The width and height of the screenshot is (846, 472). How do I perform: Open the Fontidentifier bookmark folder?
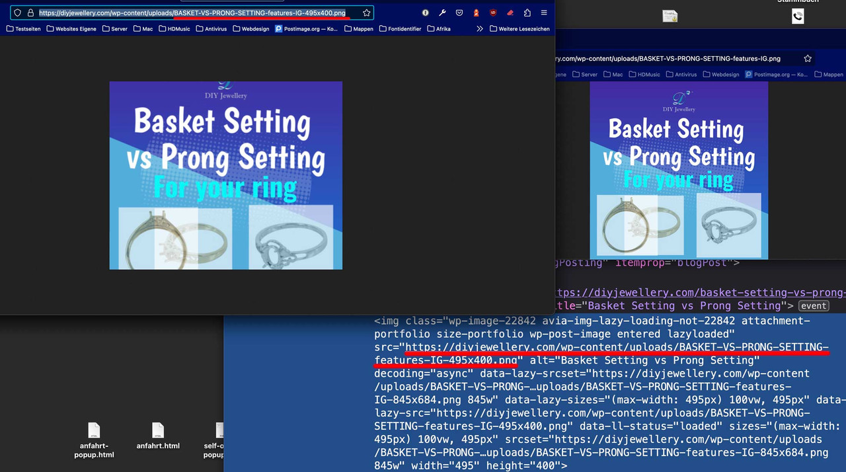click(400, 29)
